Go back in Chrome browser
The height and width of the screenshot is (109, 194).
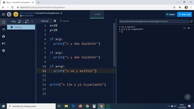(x=3, y=7)
